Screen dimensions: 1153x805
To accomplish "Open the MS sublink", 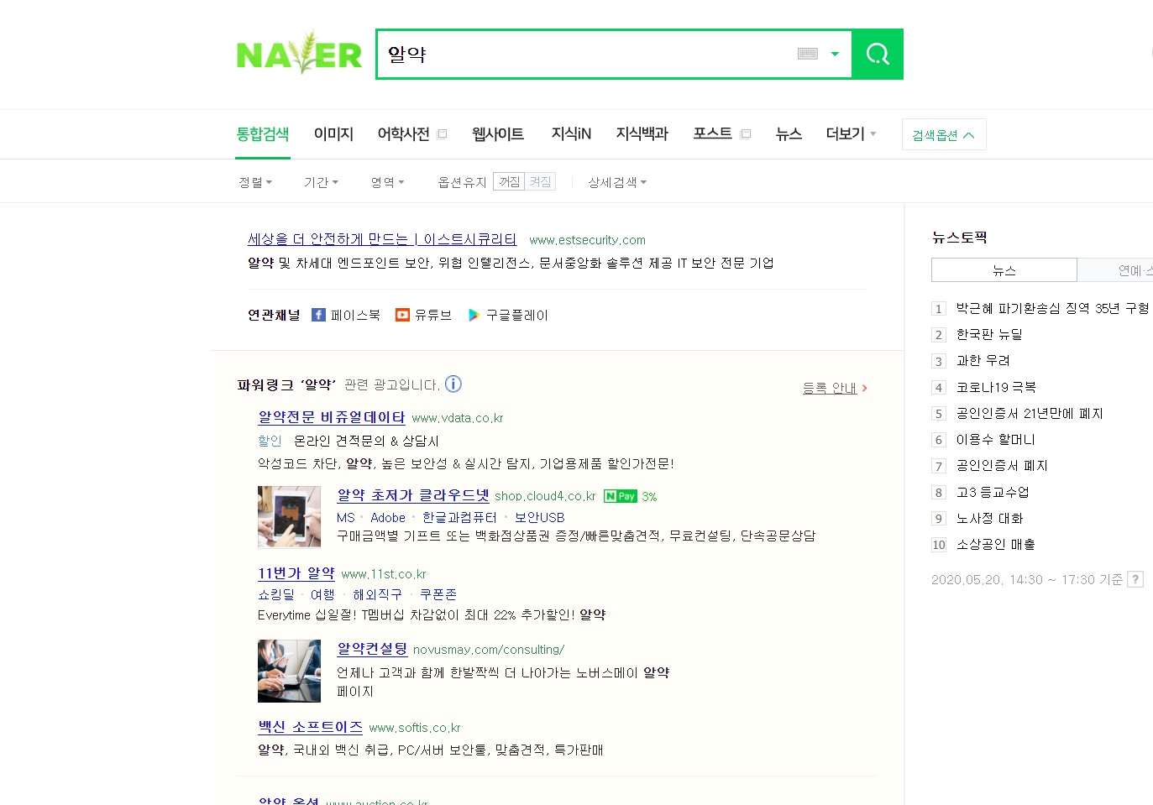I will (346, 518).
